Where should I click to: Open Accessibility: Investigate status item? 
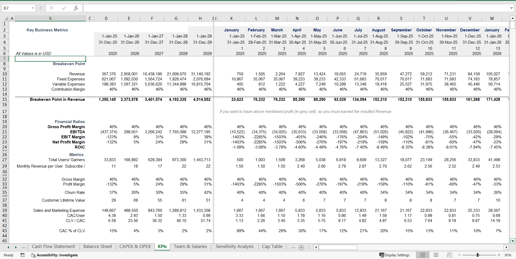(x=54, y=255)
